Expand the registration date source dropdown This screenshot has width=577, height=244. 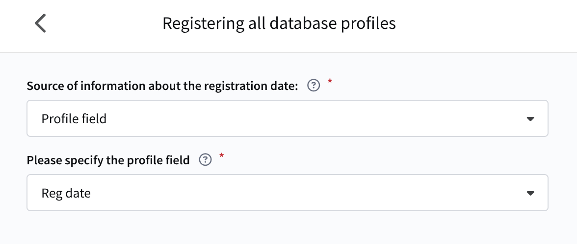pos(287,118)
